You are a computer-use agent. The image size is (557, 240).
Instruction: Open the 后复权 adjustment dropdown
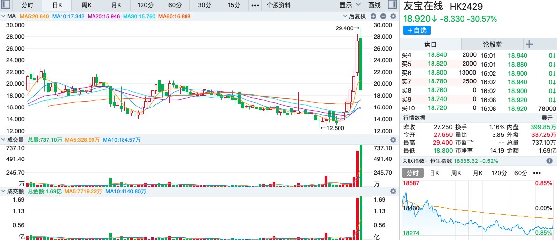(357, 16)
